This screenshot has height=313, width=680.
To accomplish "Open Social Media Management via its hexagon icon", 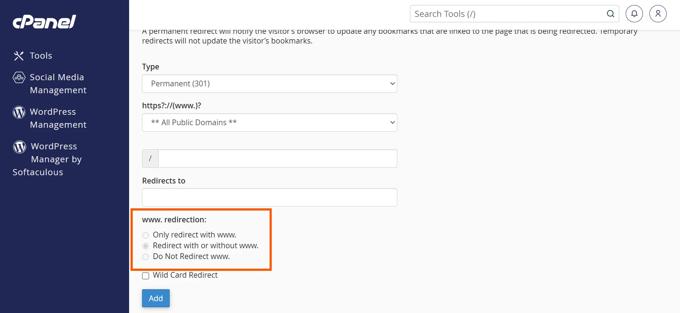I will coord(19,77).
